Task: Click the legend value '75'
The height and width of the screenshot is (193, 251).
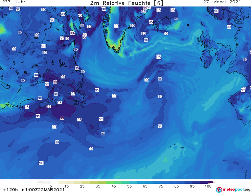Action: (161, 186)
